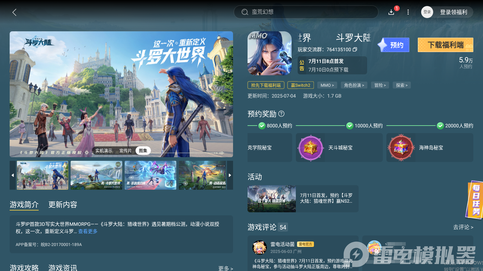This screenshot has height=271, width=483.
Task: Select the 游戏资讯 tab
Action: (x=63, y=267)
